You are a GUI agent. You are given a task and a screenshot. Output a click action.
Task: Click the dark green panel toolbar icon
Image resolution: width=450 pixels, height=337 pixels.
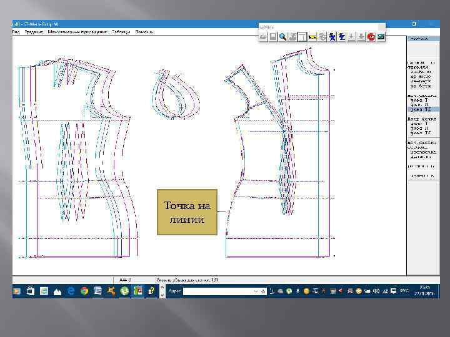click(381, 37)
